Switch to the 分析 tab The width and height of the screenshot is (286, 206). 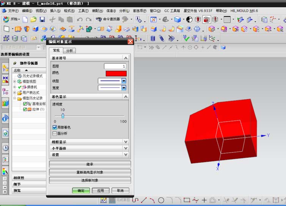pos(69,50)
